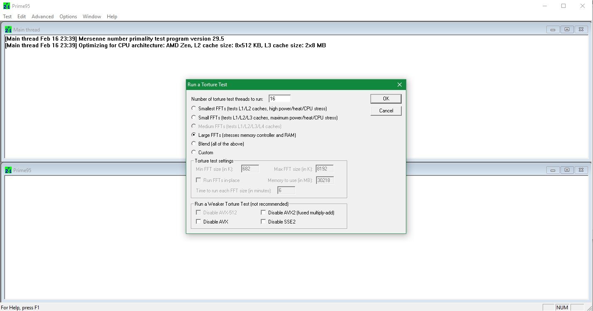The width and height of the screenshot is (593, 311).
Task: Cancel the torture test dialog
Action: point(386,111)
